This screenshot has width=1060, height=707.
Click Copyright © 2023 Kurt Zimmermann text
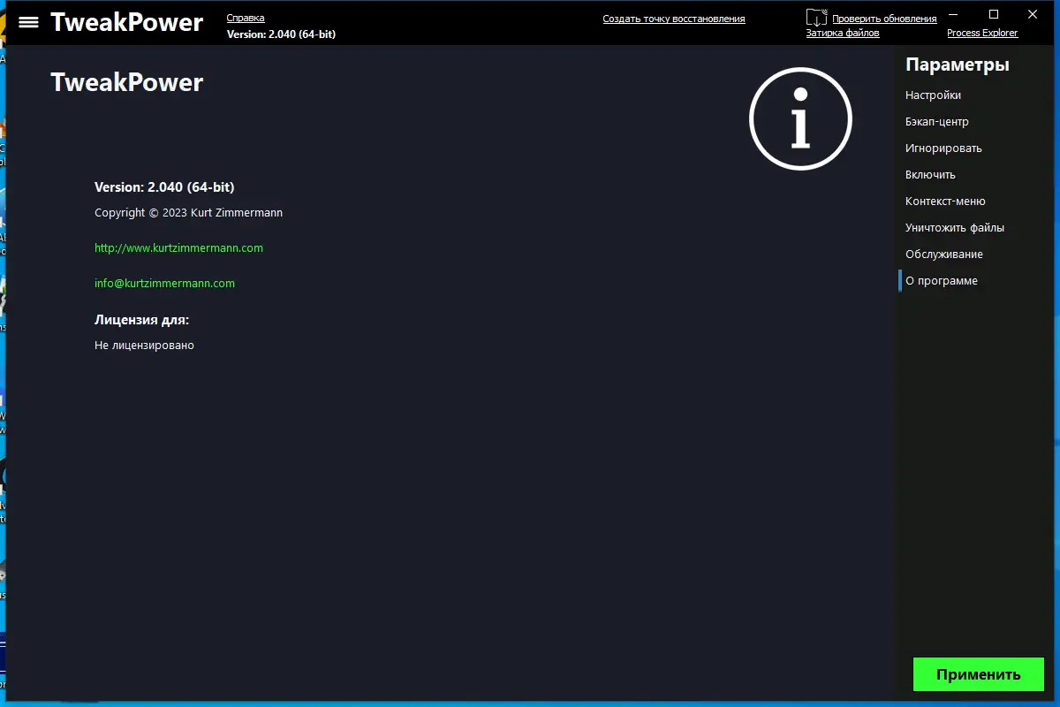(189, 213)
